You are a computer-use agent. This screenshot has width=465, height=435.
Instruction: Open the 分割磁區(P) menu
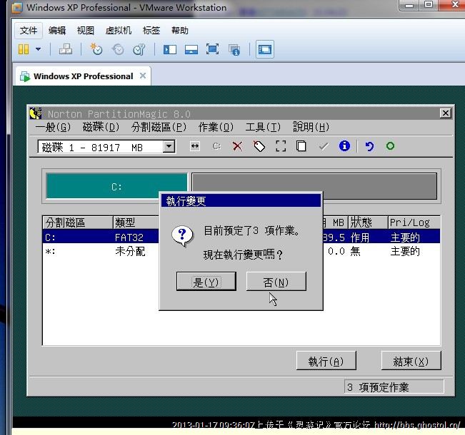tap(159, 127)
